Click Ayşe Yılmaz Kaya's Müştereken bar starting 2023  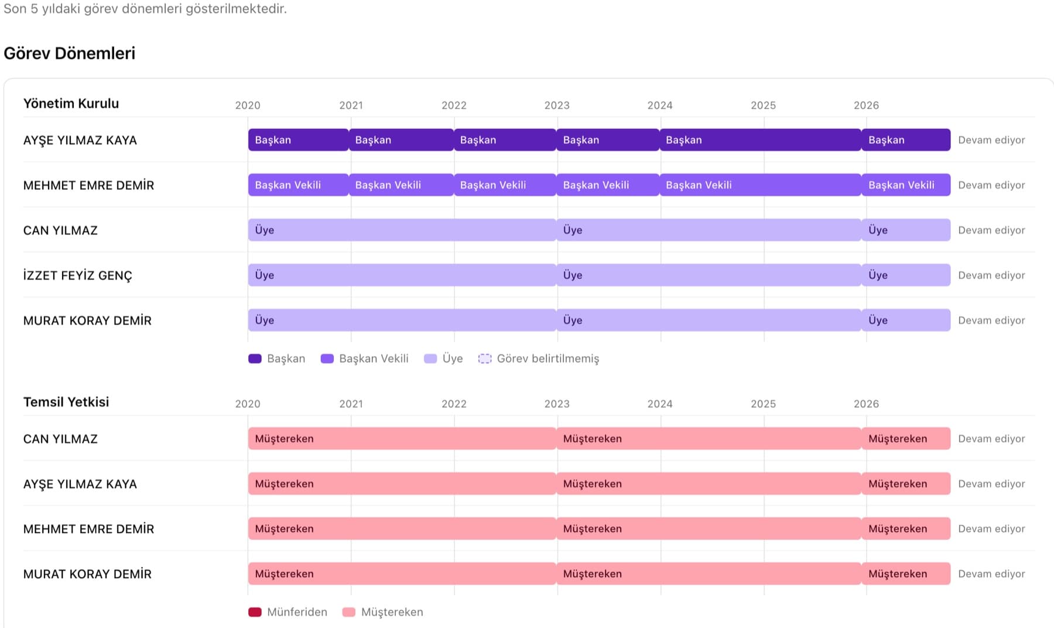pyautogui.click(x=709, y=484)
